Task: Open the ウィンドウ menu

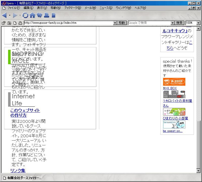Action: [123, 8]
